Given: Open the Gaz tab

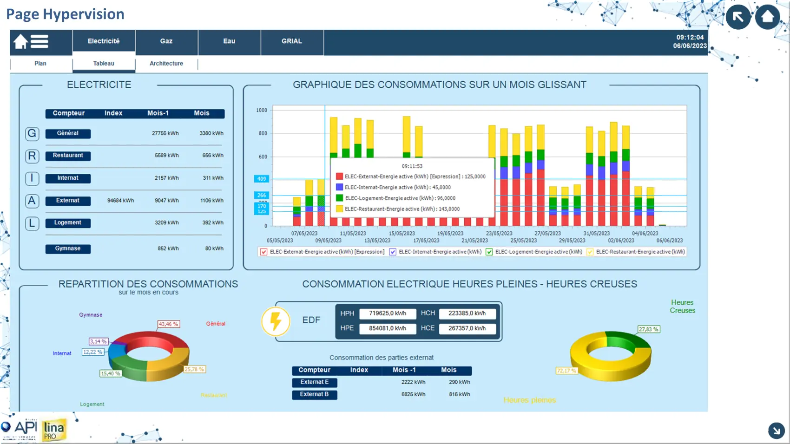Looking at the screenshot, I should (166, 41).
